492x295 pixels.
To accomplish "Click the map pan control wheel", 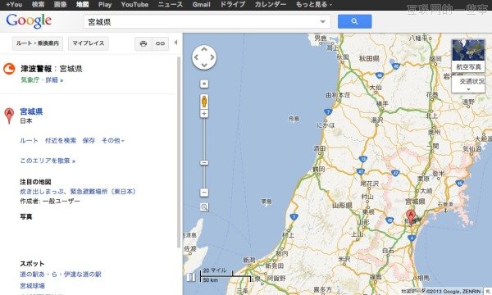I will click(204, 57).
